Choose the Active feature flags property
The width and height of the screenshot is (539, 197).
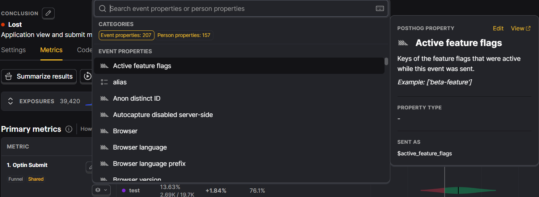[x=142, y=66]
